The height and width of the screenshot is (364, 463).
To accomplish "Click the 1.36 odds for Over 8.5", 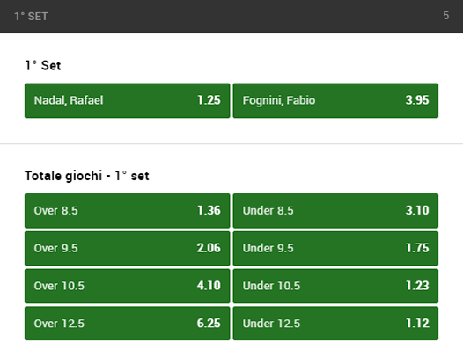I will coord(209,211).
